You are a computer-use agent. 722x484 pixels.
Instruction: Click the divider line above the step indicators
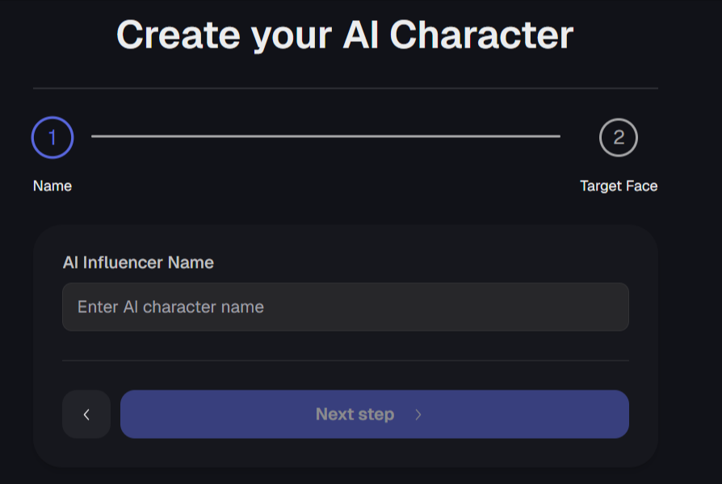[x=345, y=84]
